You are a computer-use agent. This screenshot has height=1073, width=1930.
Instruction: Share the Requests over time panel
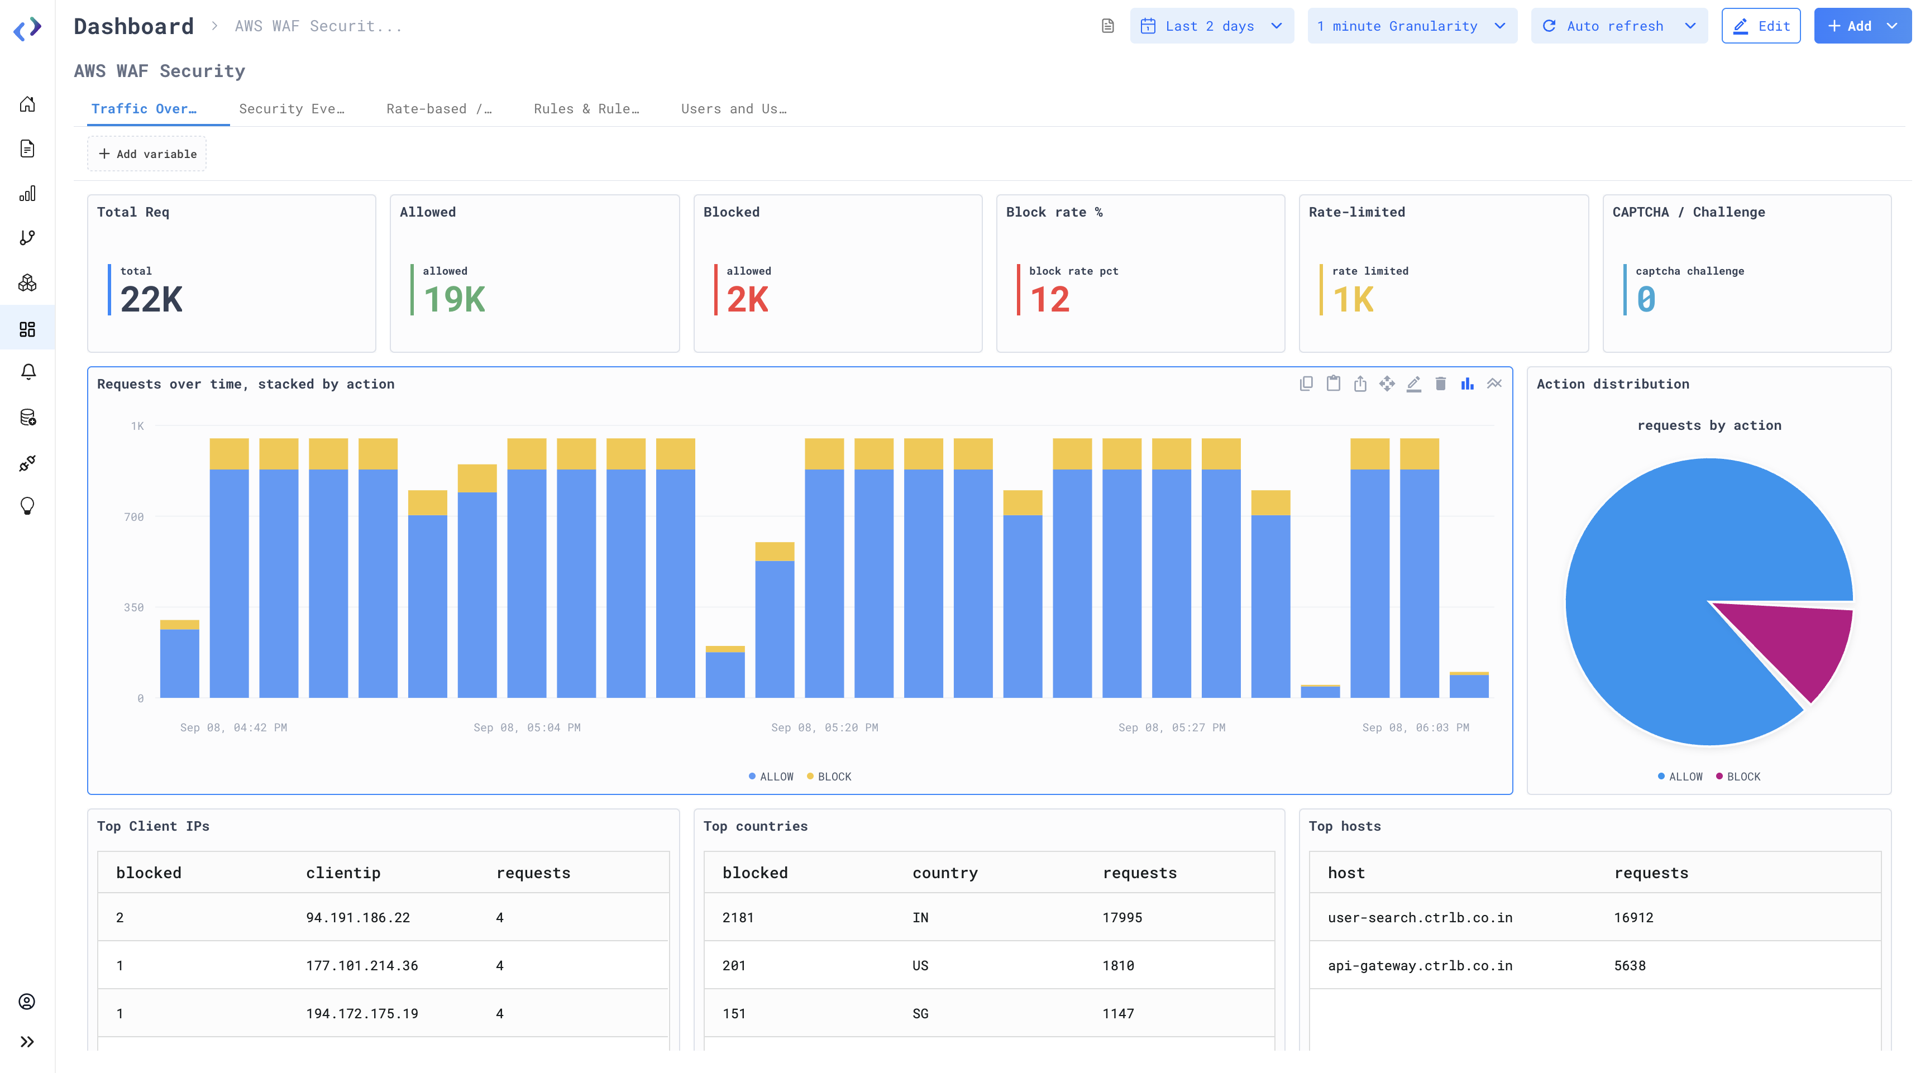click(1360, 384)
